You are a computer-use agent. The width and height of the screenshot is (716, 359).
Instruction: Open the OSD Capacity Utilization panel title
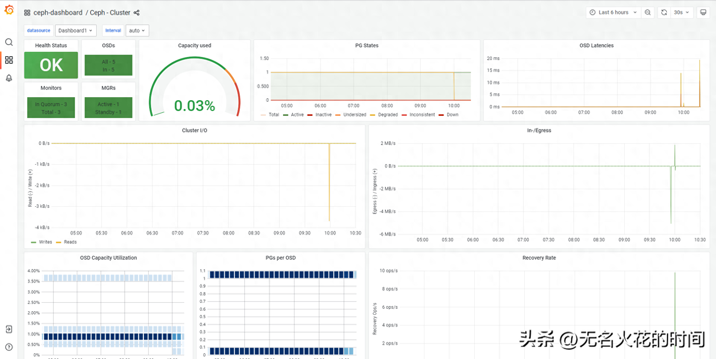click(109, 258)
